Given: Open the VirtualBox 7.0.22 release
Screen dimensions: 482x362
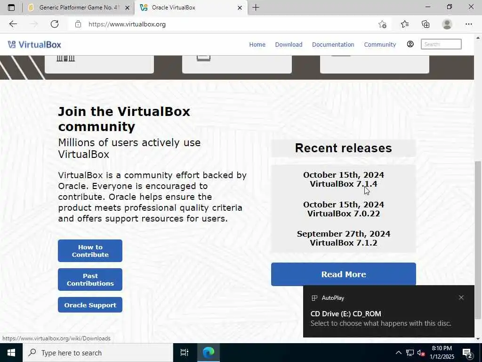Looking at the screenshot, I should (x=343, y=214).
